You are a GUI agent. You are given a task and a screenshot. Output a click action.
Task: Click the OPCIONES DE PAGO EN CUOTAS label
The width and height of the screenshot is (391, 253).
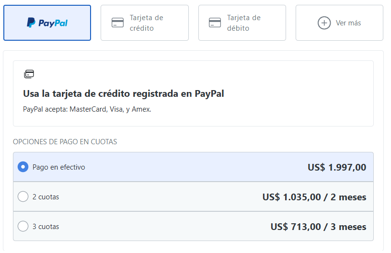click(x=65, y=141)
